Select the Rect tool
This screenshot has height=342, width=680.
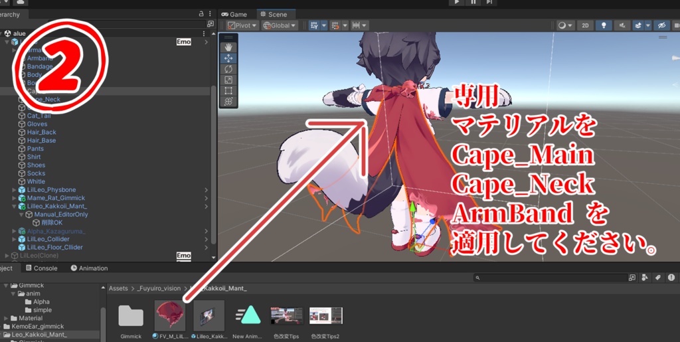point(228,90)
